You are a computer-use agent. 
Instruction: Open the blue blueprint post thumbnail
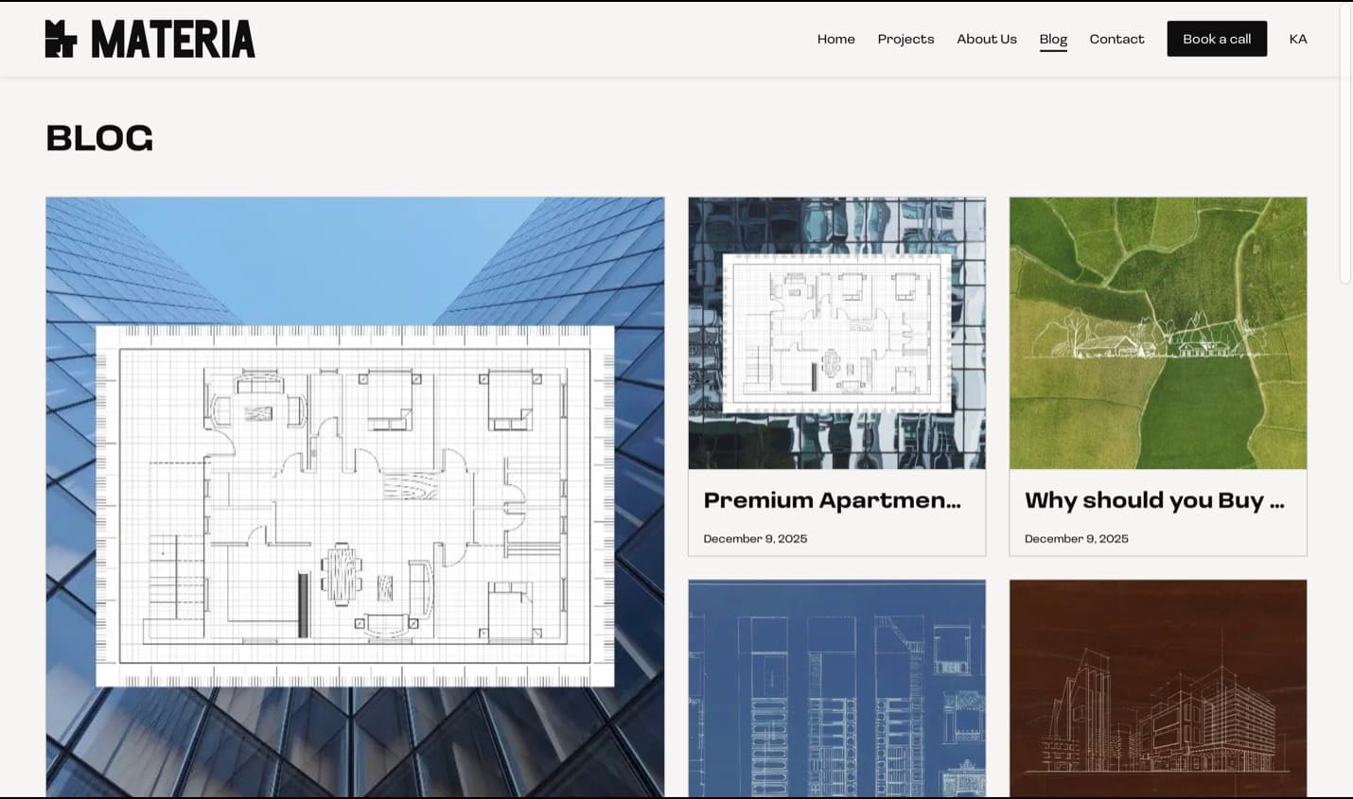tap(836, 688)
